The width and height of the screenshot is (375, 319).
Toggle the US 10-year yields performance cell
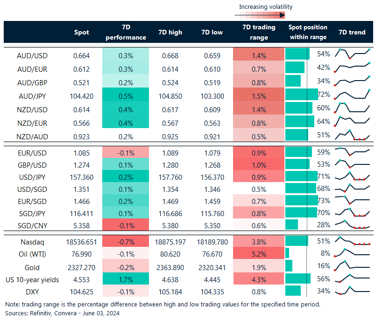coord(126,280)
